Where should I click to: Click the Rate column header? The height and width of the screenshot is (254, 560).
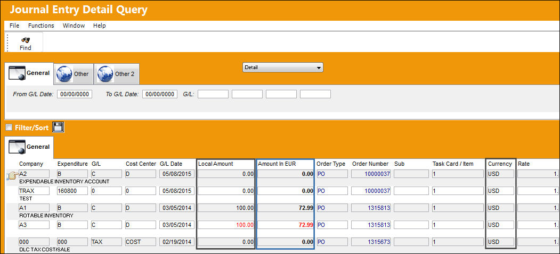524,164
